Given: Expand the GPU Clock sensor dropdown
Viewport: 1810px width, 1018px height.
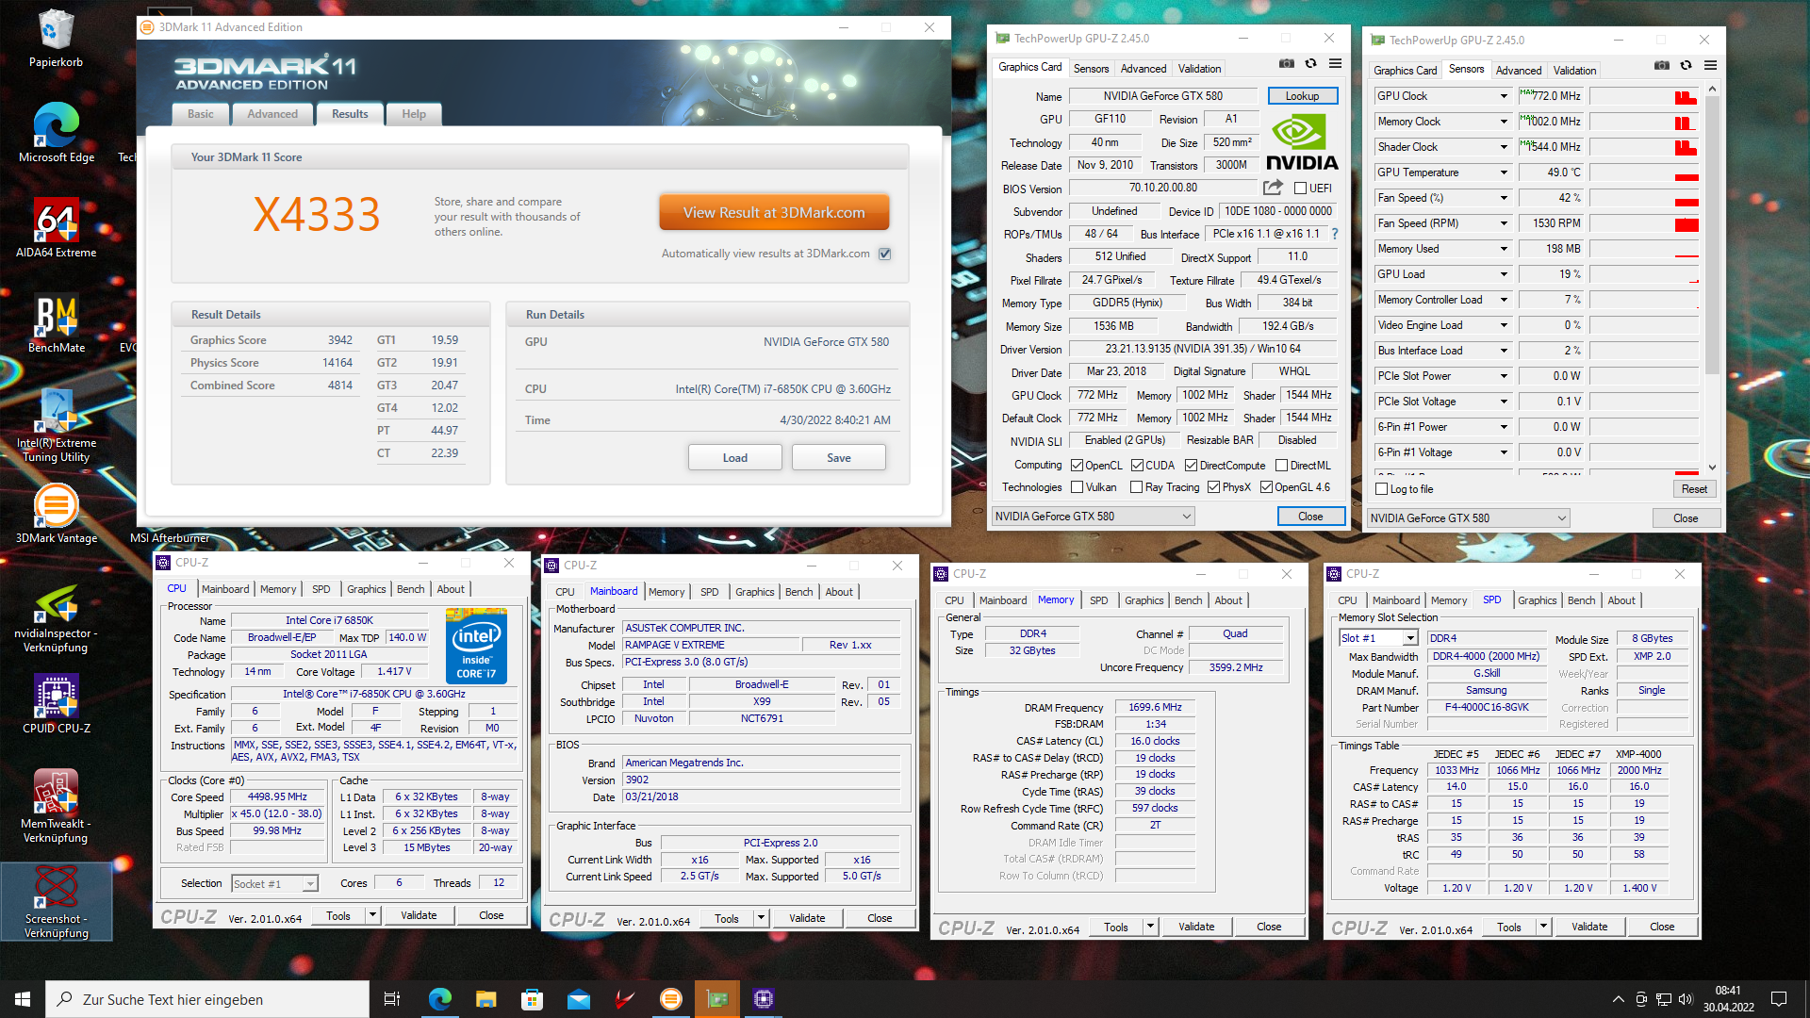Looking at the screenshot, I should [1504, 96].
